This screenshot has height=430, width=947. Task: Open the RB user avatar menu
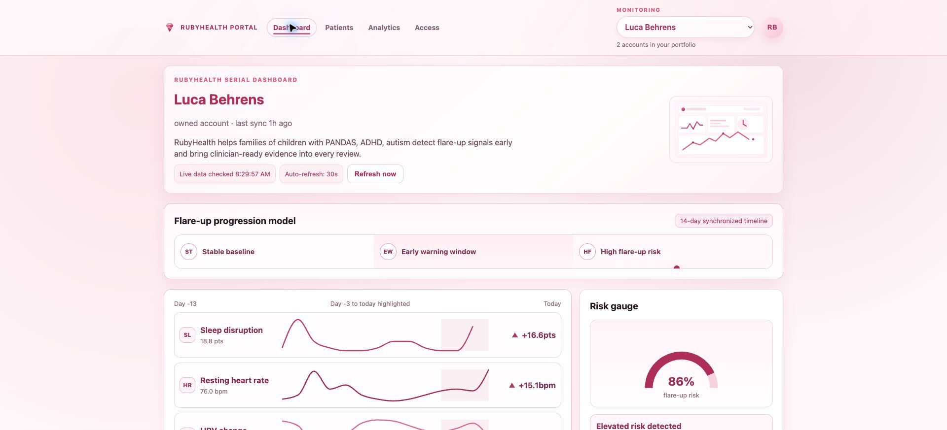coord(772,28)
